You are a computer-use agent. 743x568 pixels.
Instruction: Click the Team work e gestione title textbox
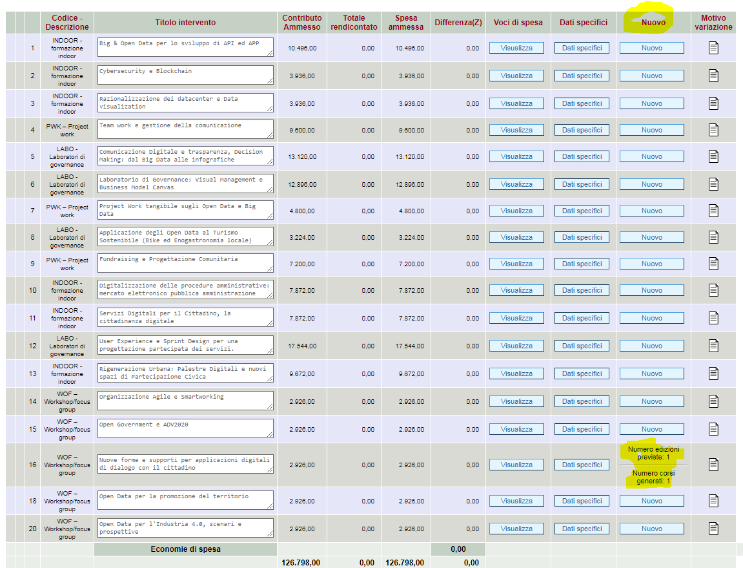[x=185, y=129]
